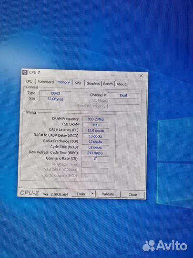Click the DDR3 memory type value
This screenshot has width=193, height=258.
coord(55,93)
